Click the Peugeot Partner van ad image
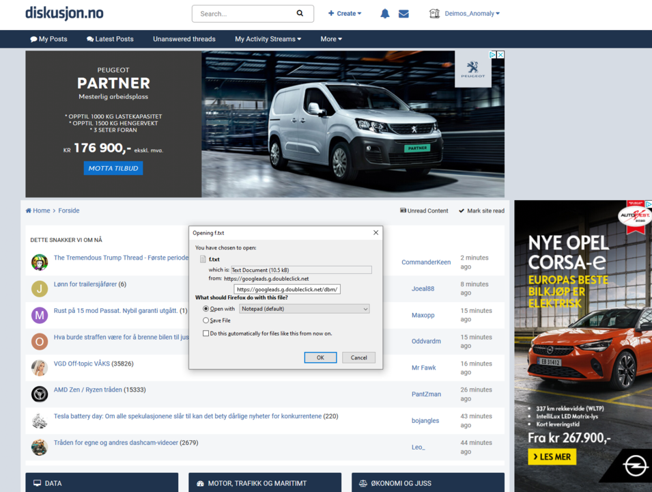This screenshot has width=652, height=492. (x=352, y=124)
